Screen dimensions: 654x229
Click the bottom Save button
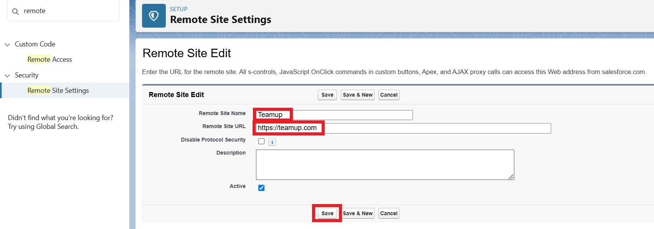327,213
